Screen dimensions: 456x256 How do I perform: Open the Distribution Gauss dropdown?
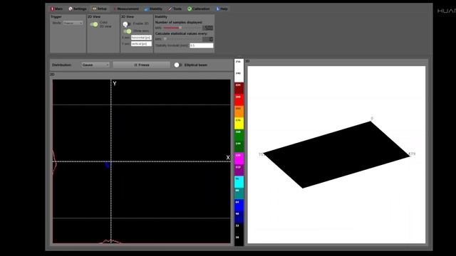[x=95, y=65]
